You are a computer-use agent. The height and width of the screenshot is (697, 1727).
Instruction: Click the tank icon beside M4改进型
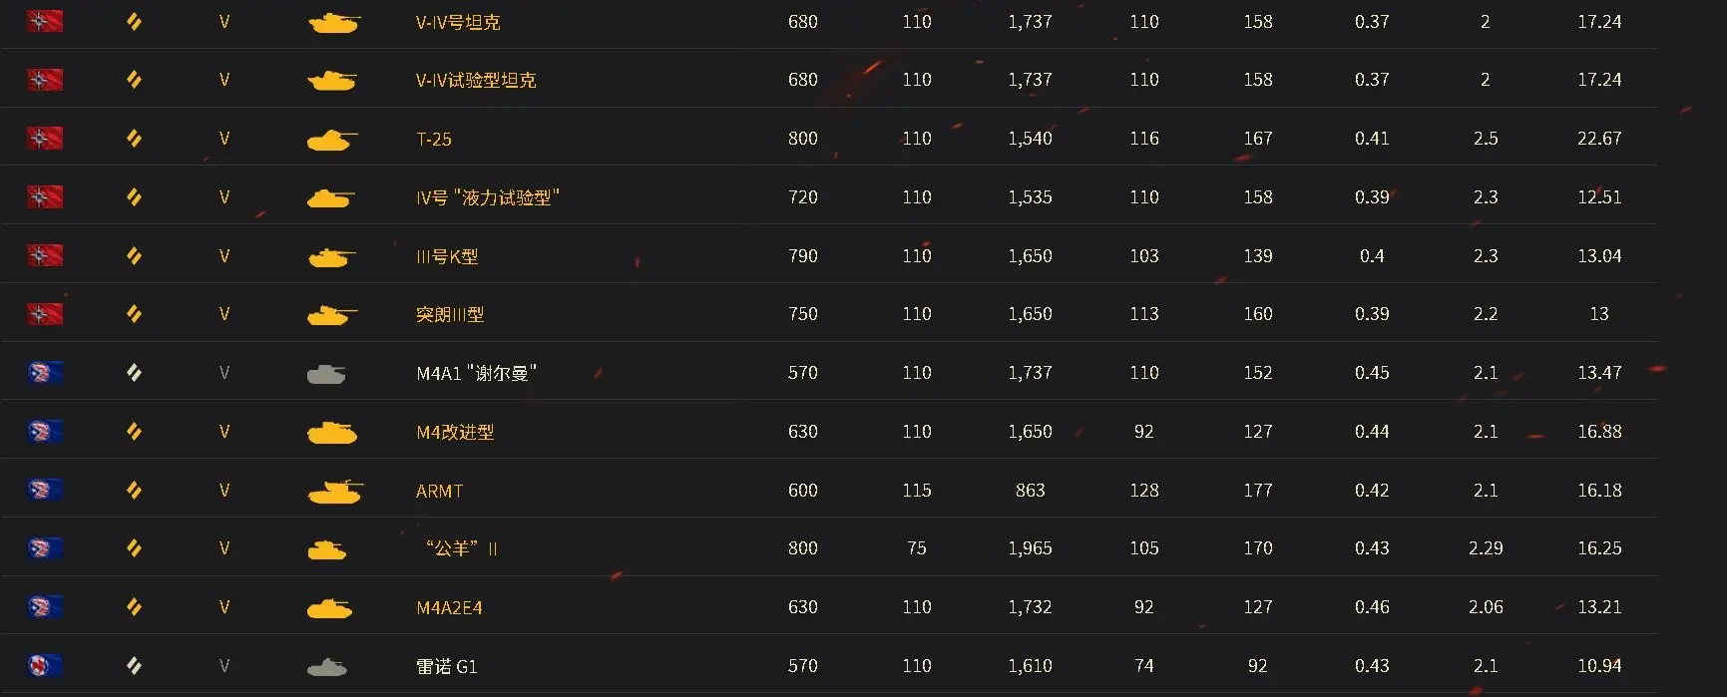click(x=331, y=432)
